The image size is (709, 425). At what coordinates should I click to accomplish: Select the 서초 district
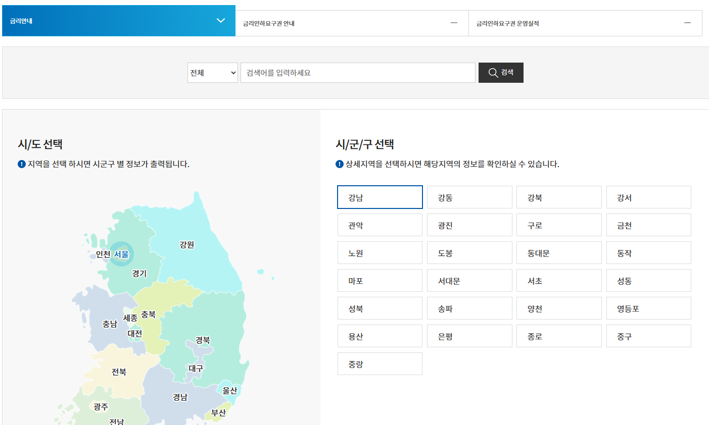[559, 281]
